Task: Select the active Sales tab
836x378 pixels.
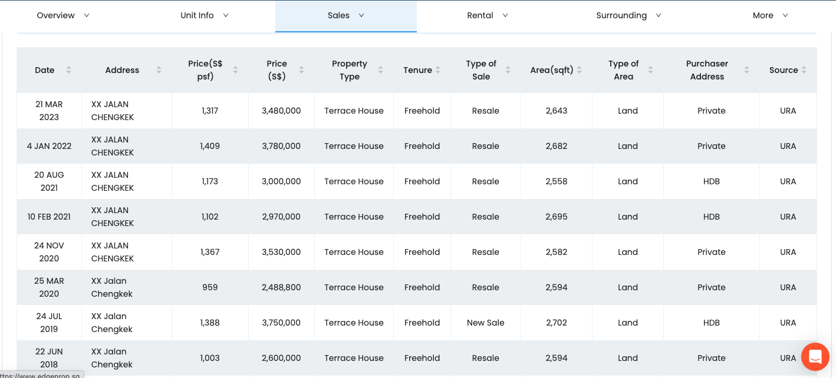Action: (x=345, y=15)
